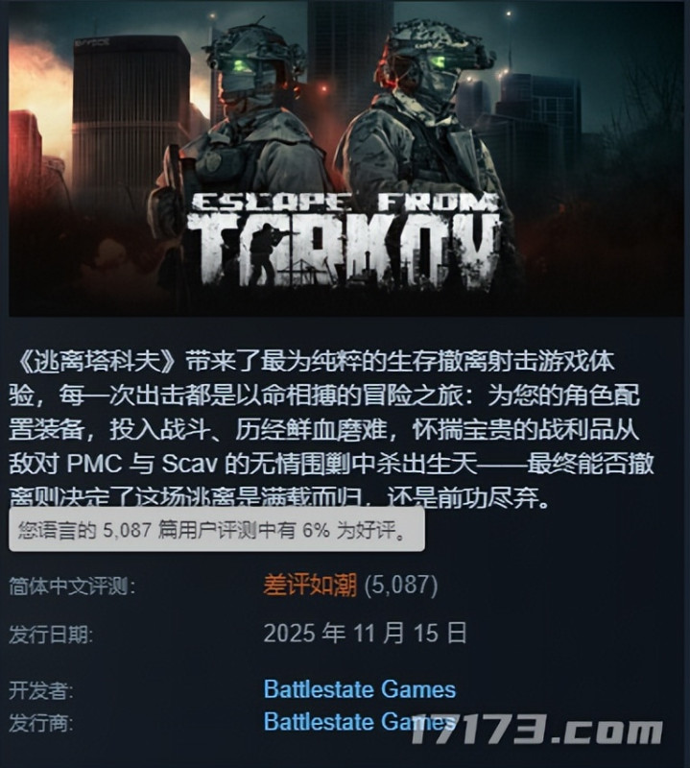This screenshot has height=768, width=690.
Task: Click the Escape from Tarkov header image
Action: point(345,158)
